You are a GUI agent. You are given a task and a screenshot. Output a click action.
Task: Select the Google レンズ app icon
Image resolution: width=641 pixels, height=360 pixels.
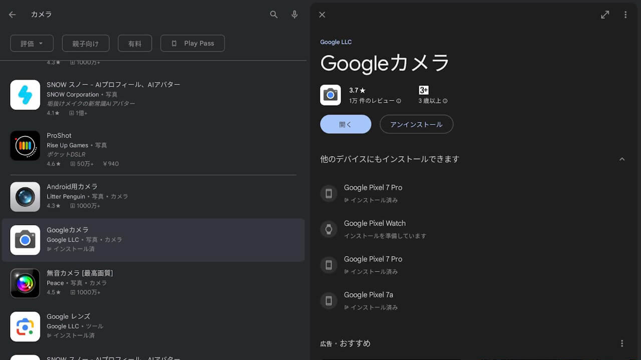coord(25,326)
